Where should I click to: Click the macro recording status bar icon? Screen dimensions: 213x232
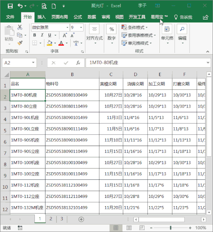pos(20,228)
